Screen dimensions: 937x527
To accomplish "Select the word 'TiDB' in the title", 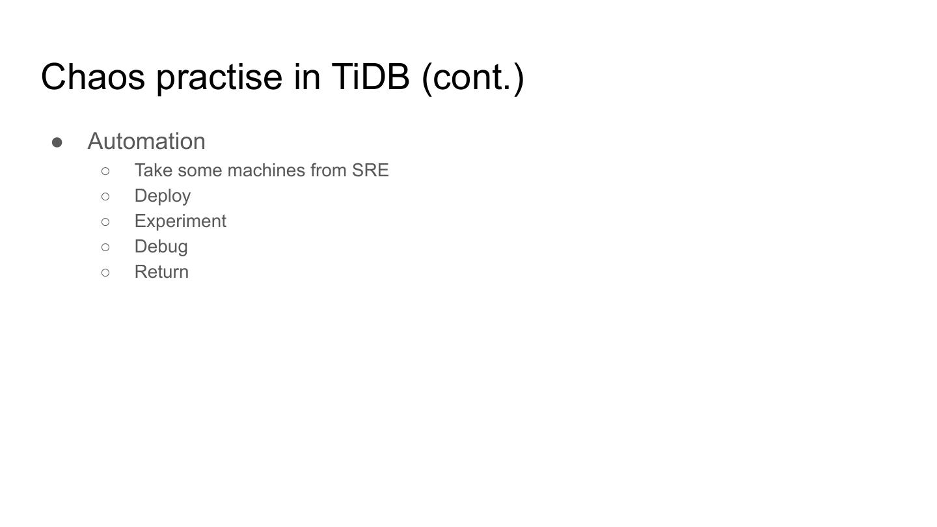I will (370, 77).
